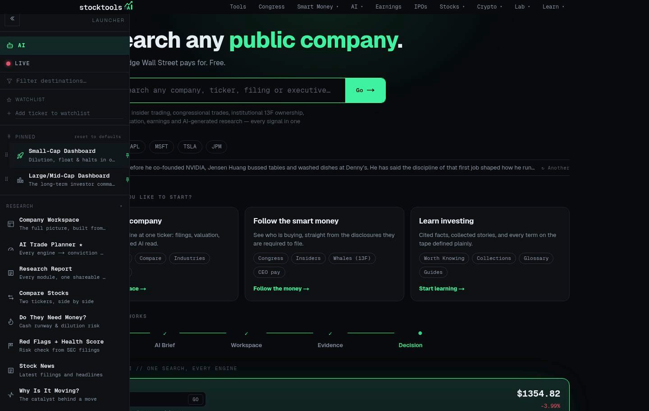The image size is (649, 411).
Task: Click the green Go search button
Action: 366,90
